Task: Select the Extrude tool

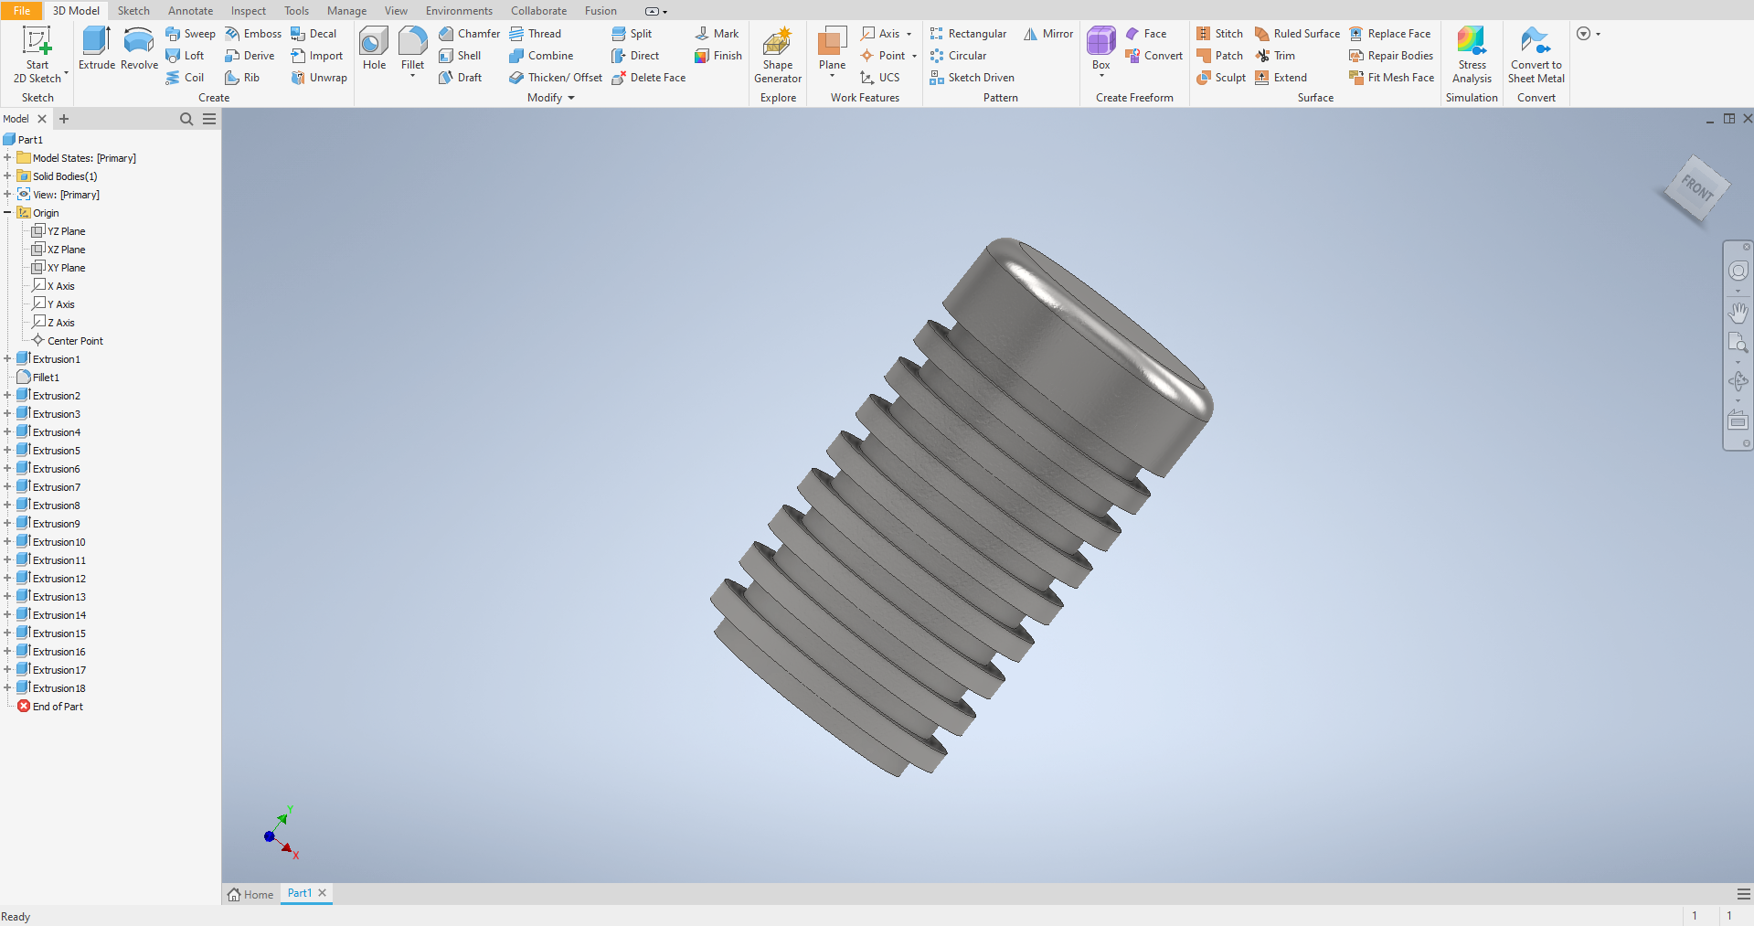Action: click(x=97, y=48)
